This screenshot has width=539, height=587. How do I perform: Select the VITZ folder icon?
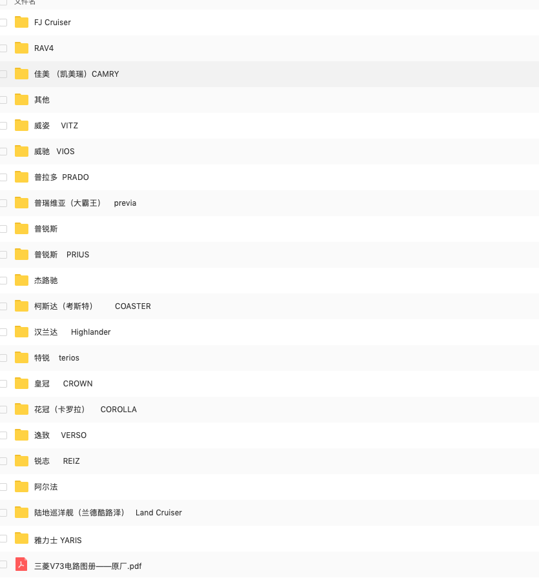pos(21,125)
